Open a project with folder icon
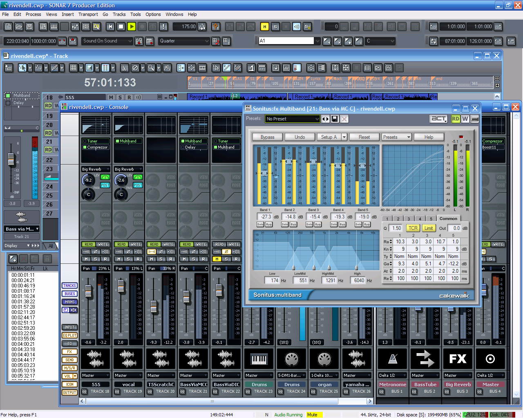This screenshot has width=523, height=418. 19,27
